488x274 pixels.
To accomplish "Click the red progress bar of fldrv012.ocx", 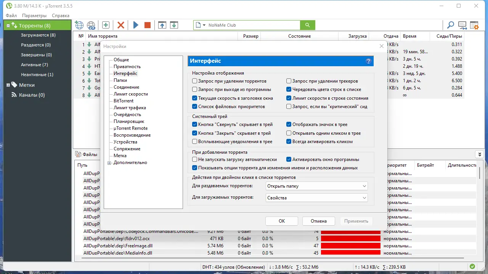I will coord(351,238).
